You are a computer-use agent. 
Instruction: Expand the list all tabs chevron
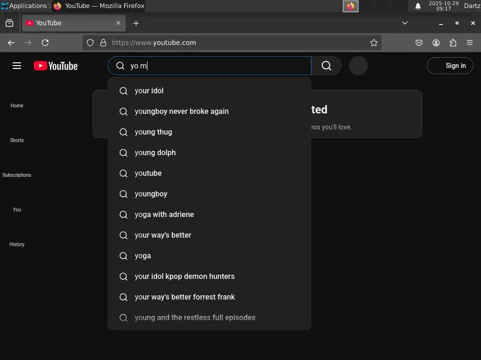pos(405,23)
